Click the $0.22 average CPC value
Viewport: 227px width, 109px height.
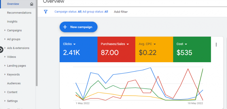148,53
